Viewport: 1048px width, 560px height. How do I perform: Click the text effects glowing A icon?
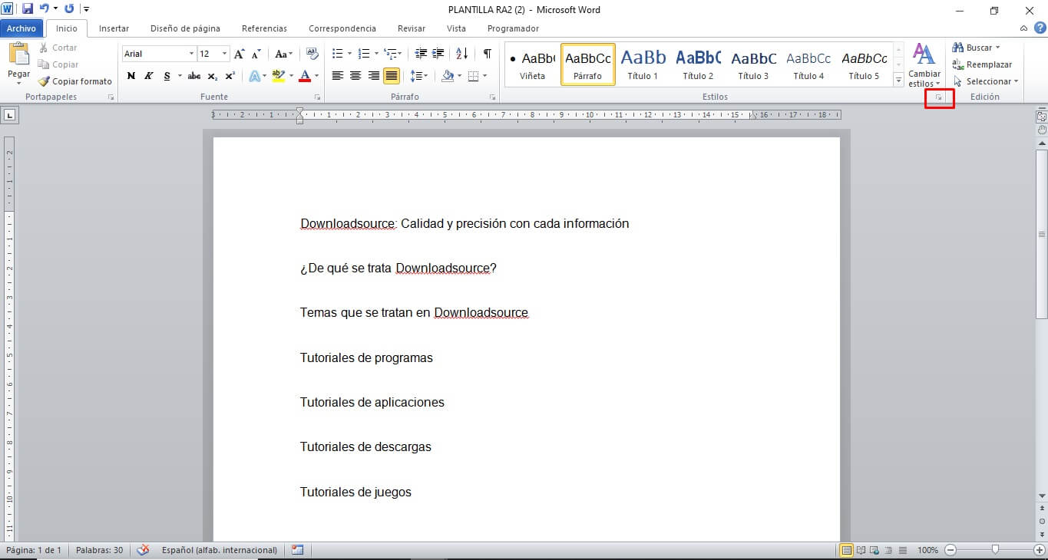254,76
